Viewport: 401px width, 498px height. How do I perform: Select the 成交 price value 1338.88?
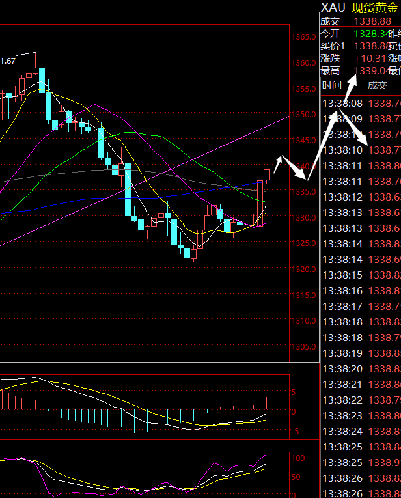[x=372, y=21]
